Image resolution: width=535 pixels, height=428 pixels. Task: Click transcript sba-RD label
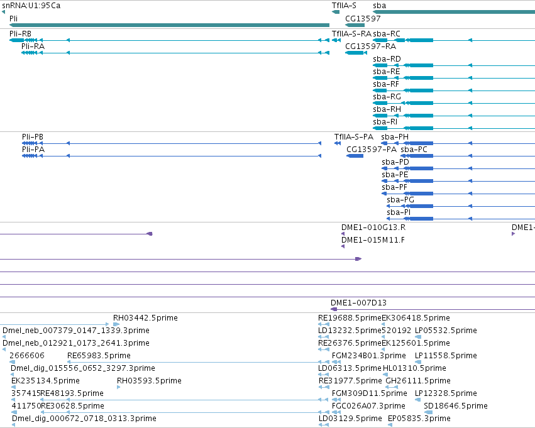point(387,59)
